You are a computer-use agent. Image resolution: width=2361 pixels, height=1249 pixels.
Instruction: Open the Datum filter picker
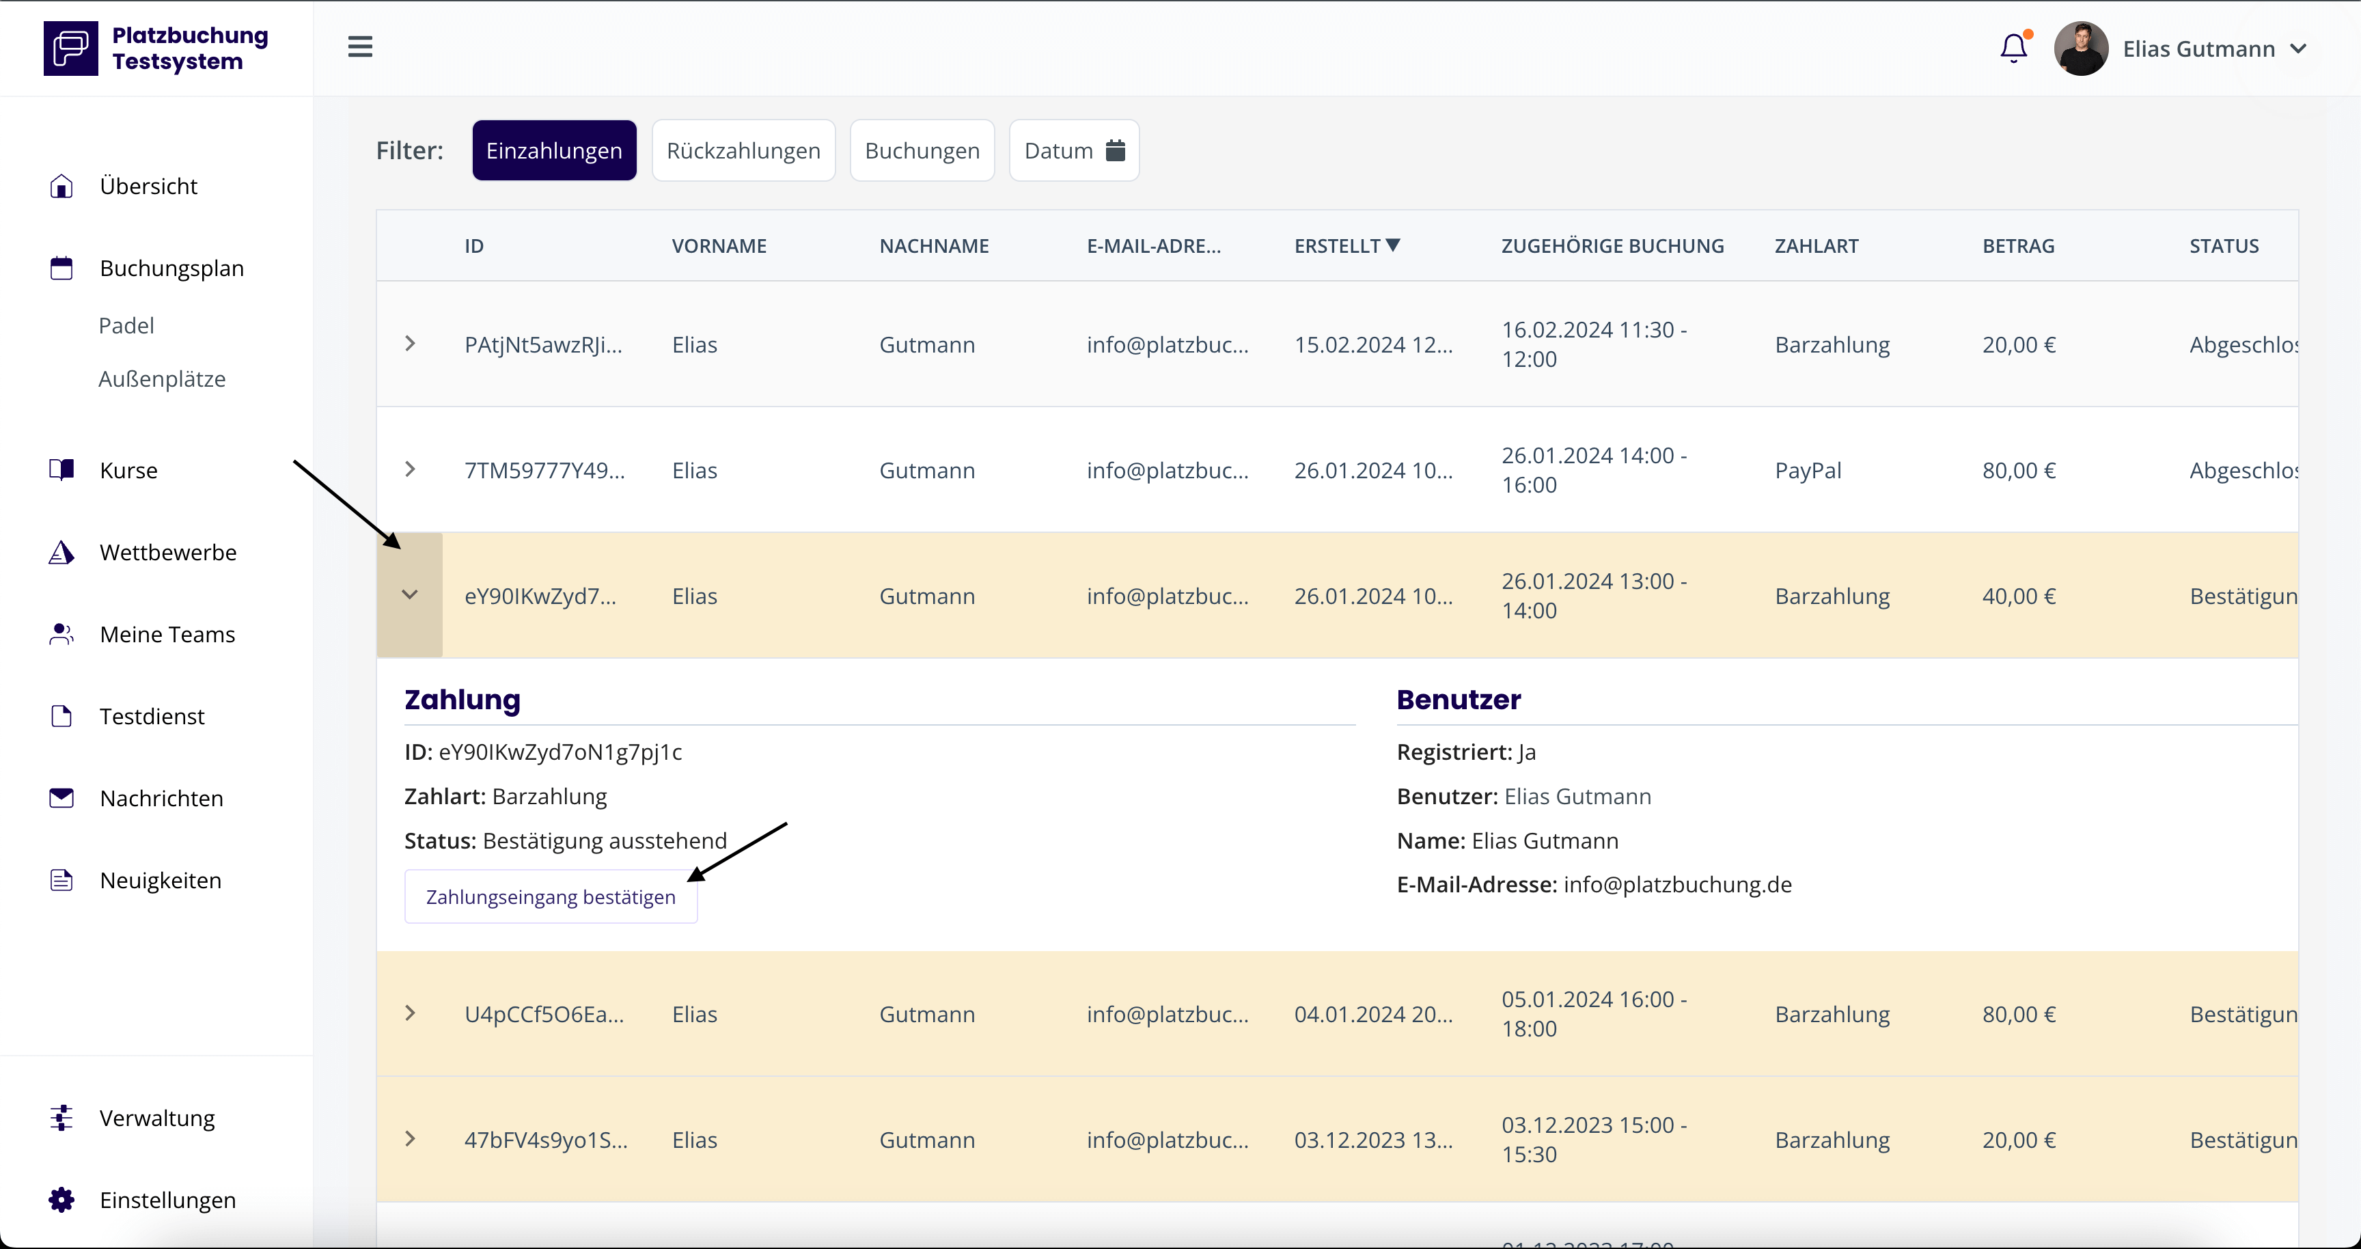[1074, 150]
